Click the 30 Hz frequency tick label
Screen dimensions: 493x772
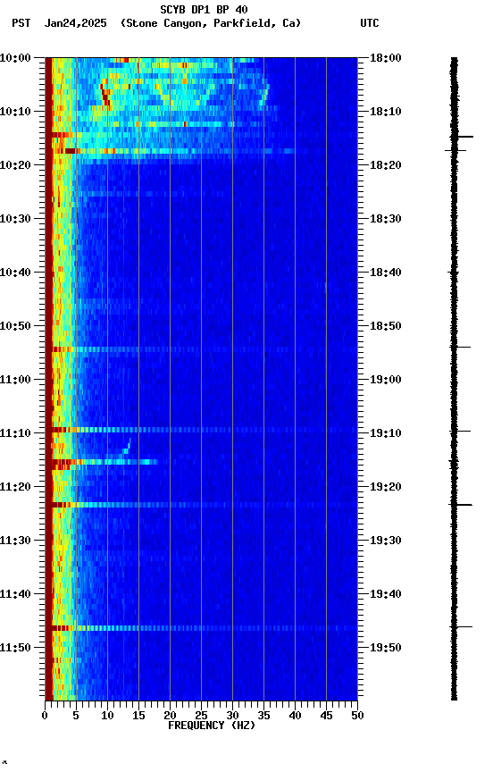232,716
